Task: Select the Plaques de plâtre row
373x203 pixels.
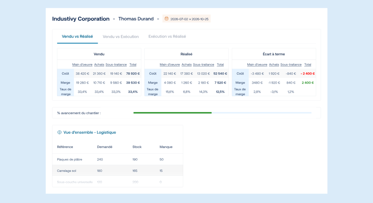Action: coord(118,159)
